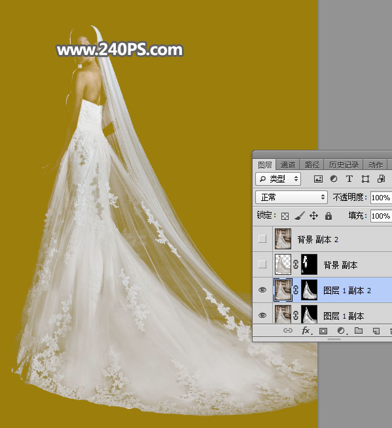This screenshot has height=428, width=392.
Task: Toggle mask link on 背景 副本 layer
Action: [296, 264]
